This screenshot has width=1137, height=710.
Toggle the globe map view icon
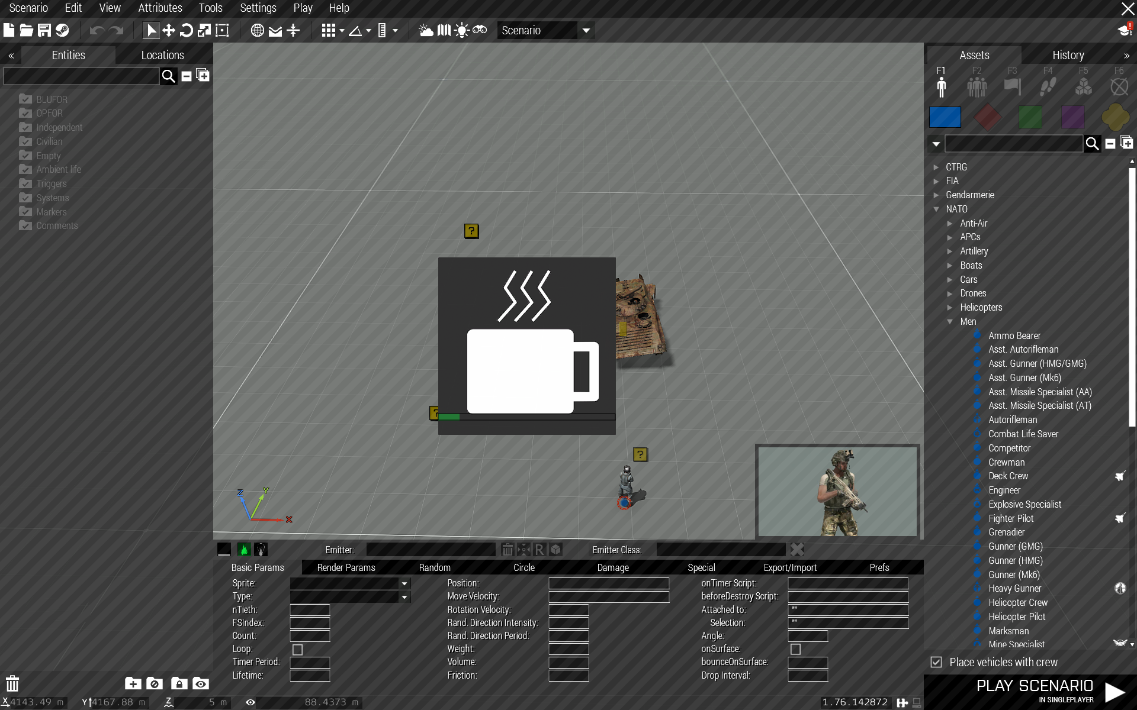point(258,30)
